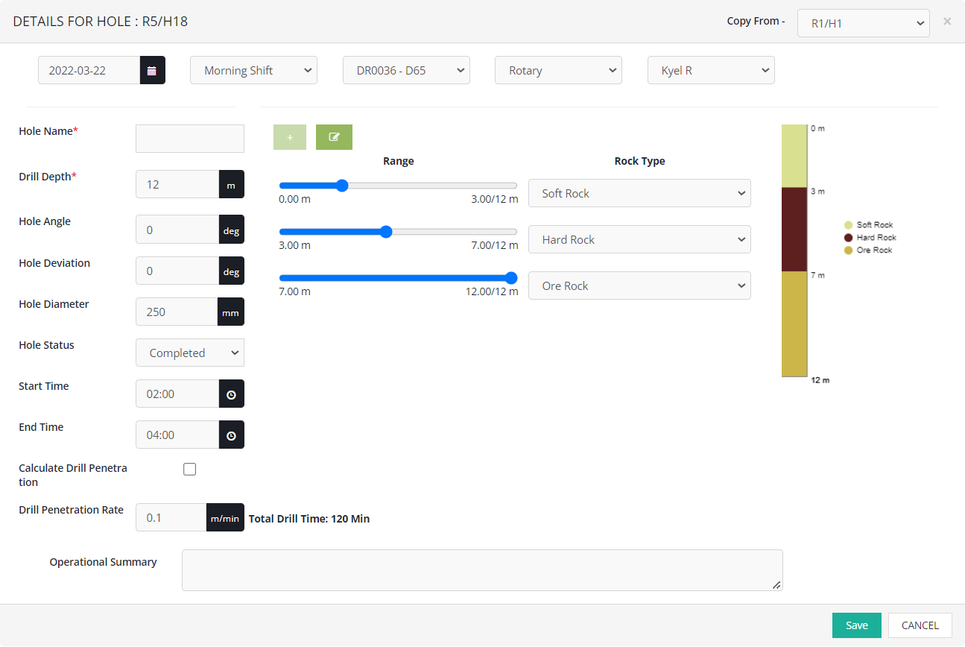Toggle Hard Rock legend entry

coord(870,238)
